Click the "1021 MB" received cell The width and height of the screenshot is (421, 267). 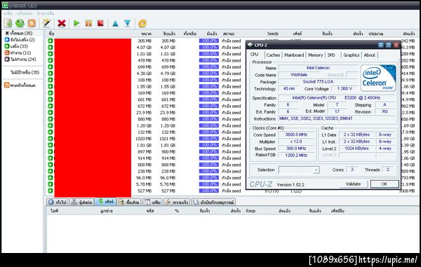[x=167, y=139]
